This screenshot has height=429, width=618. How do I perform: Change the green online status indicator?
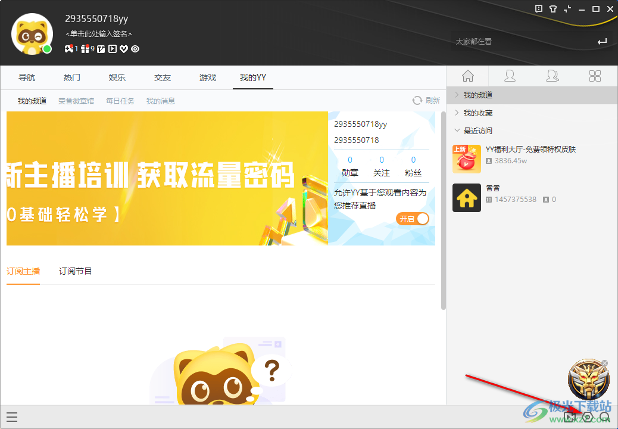point(47,49)
